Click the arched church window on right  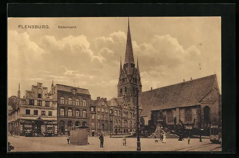click(207, 114)
